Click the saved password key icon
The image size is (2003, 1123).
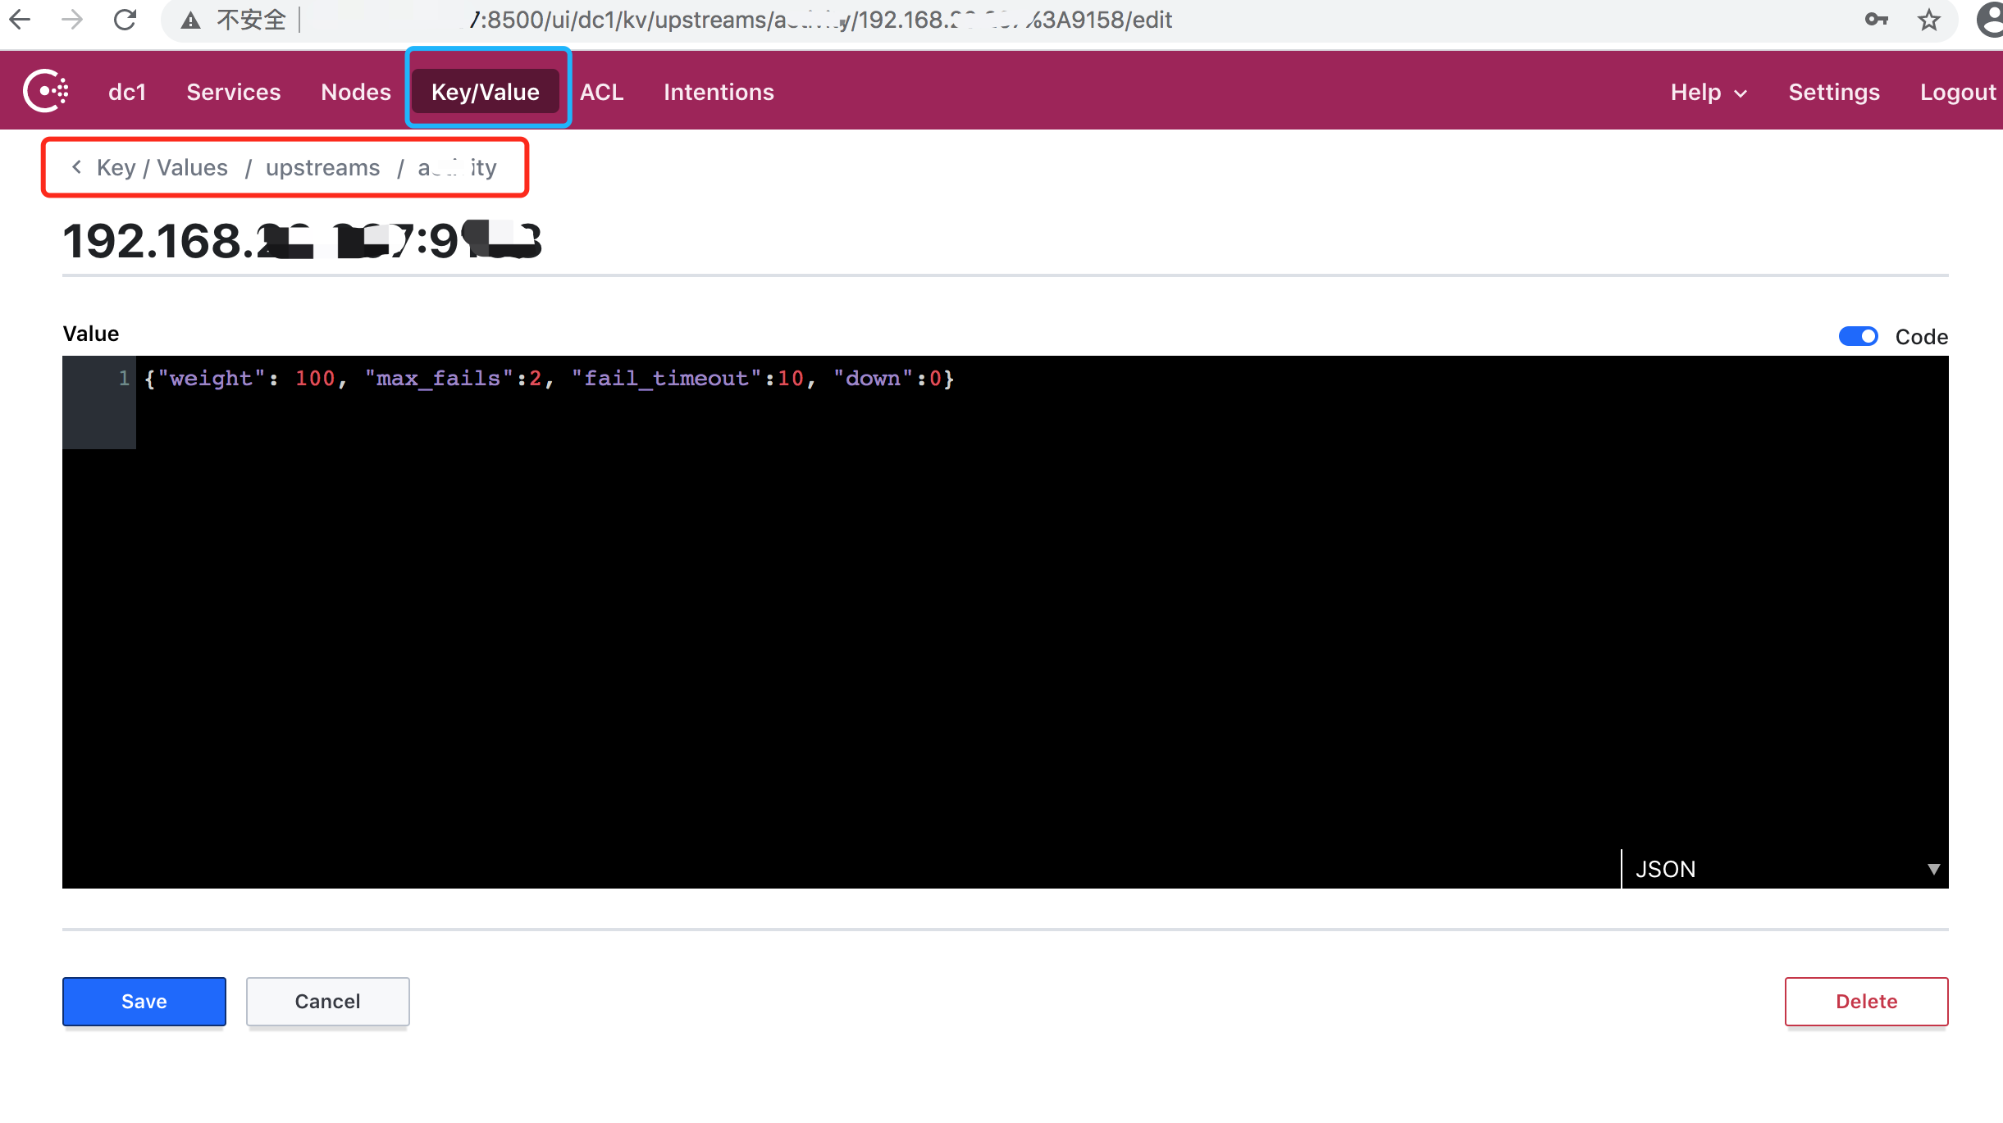pos(1876,20)
